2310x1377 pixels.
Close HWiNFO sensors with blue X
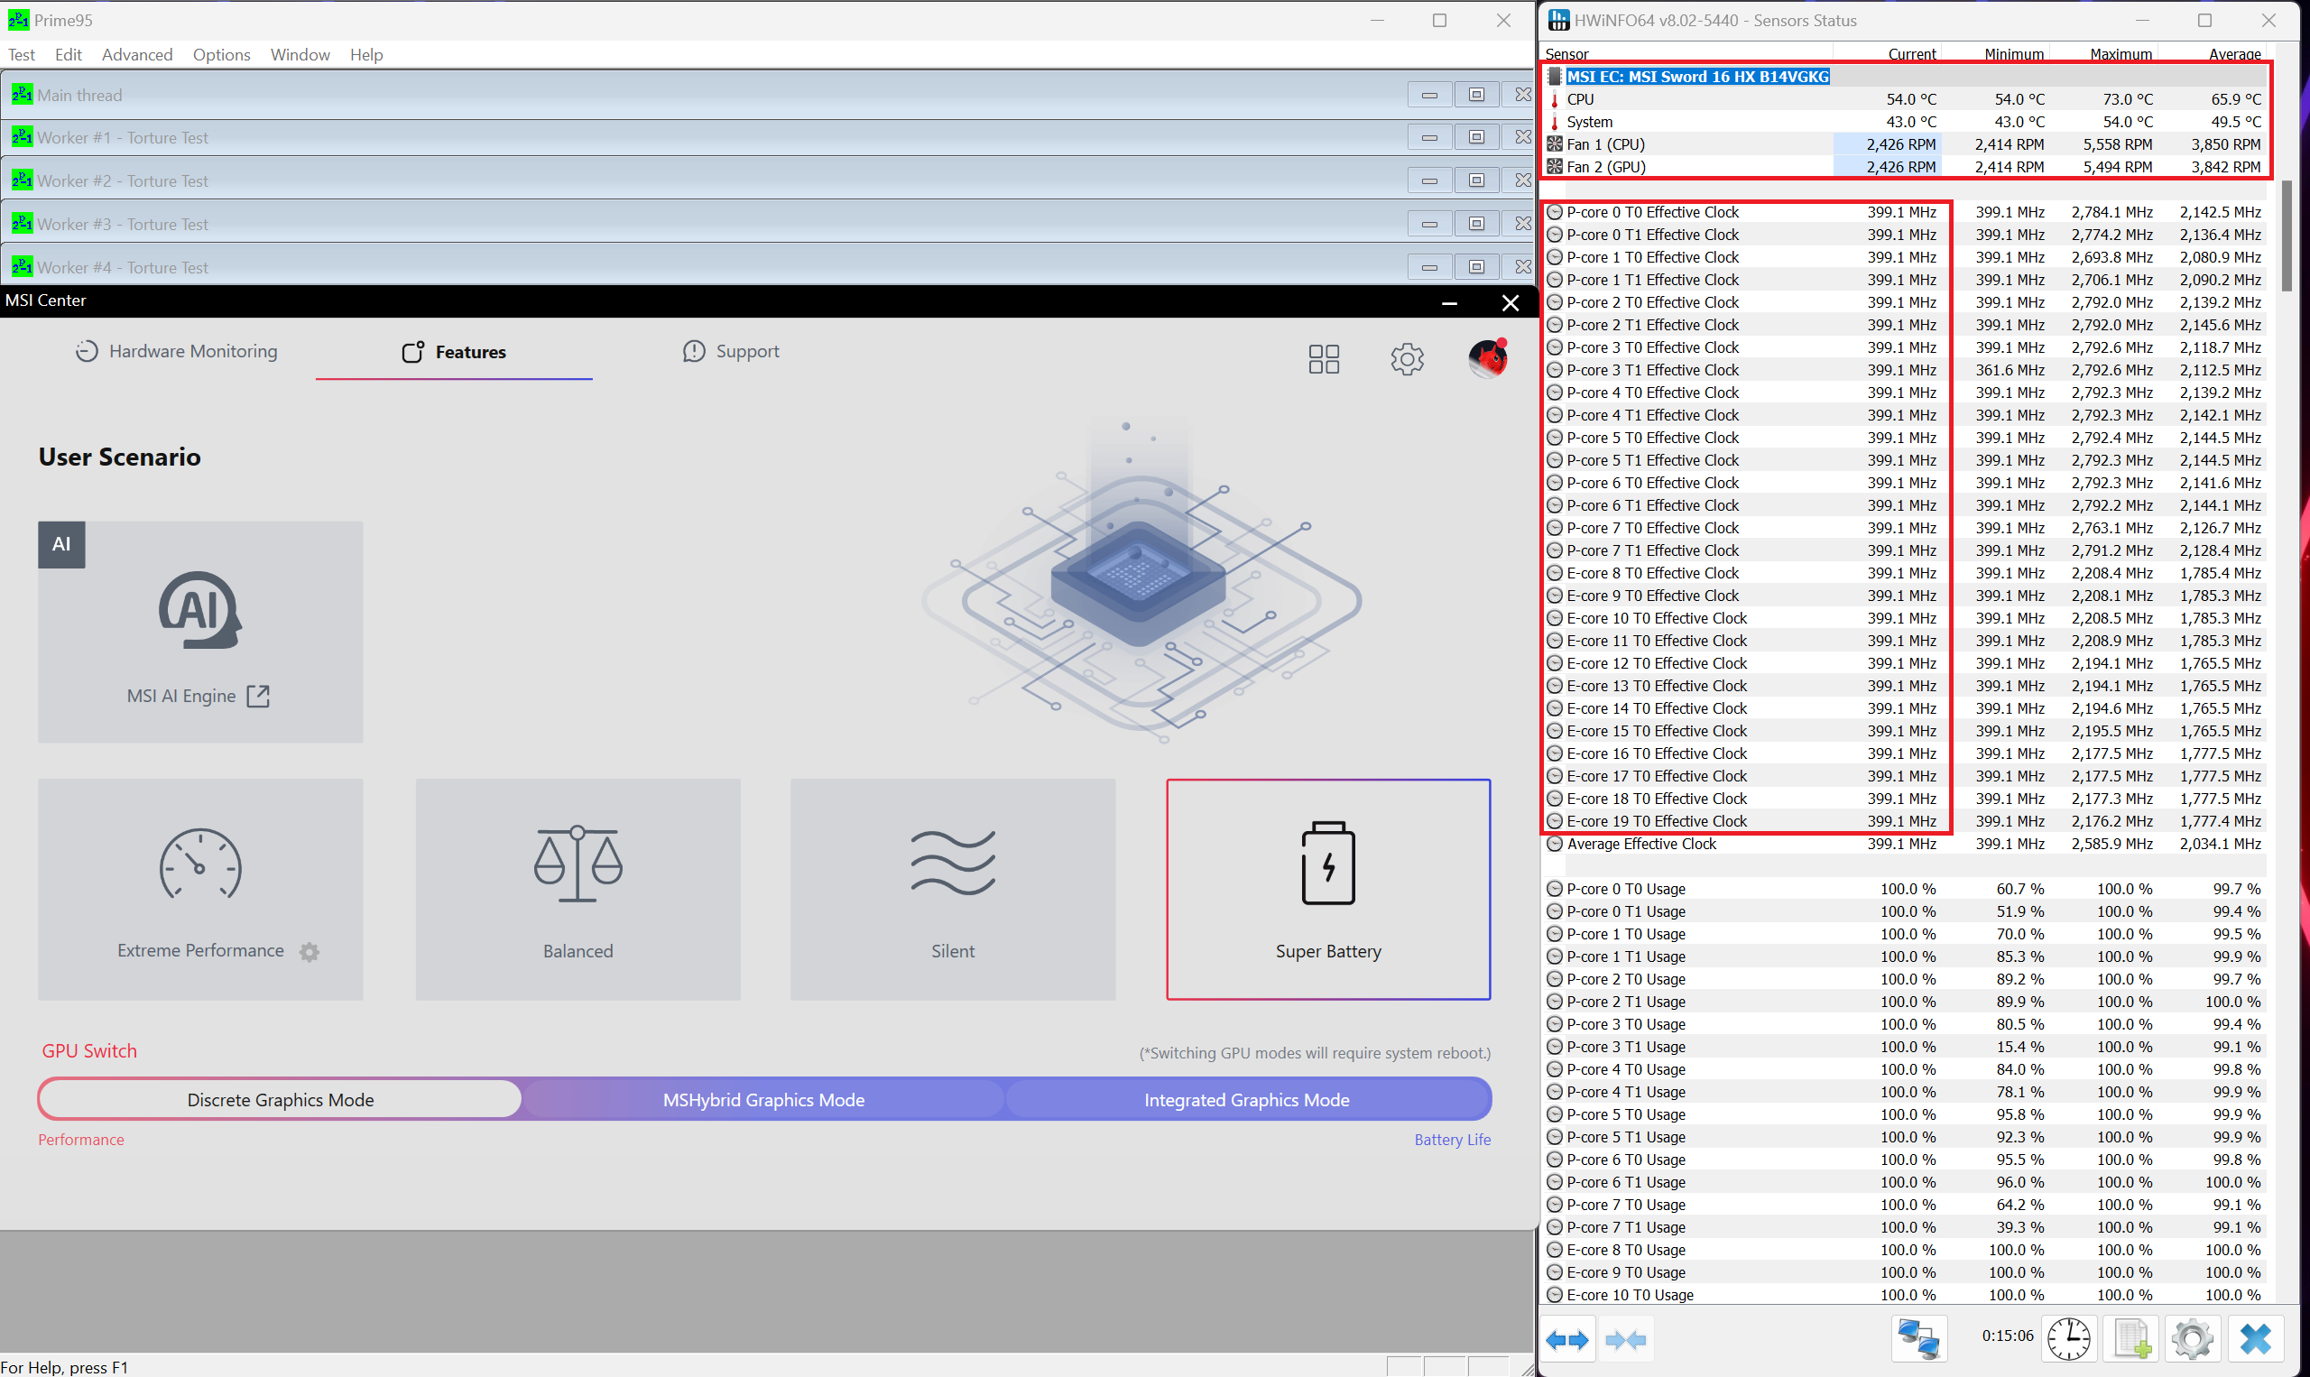[2255, 1340]
